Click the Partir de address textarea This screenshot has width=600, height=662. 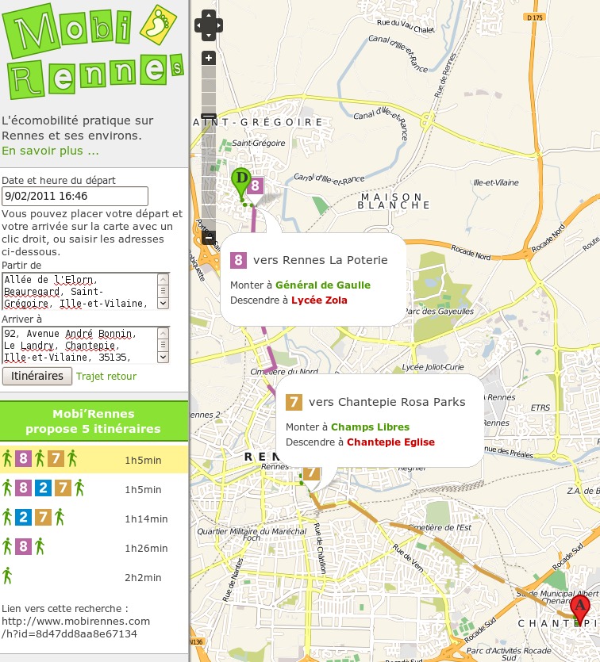click(x=86, y=291)
